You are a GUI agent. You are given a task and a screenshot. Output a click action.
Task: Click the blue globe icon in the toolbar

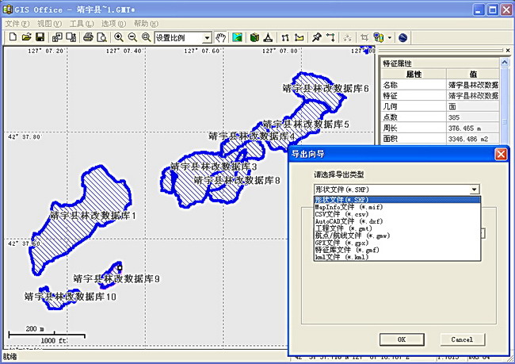[x=403, y=37]
